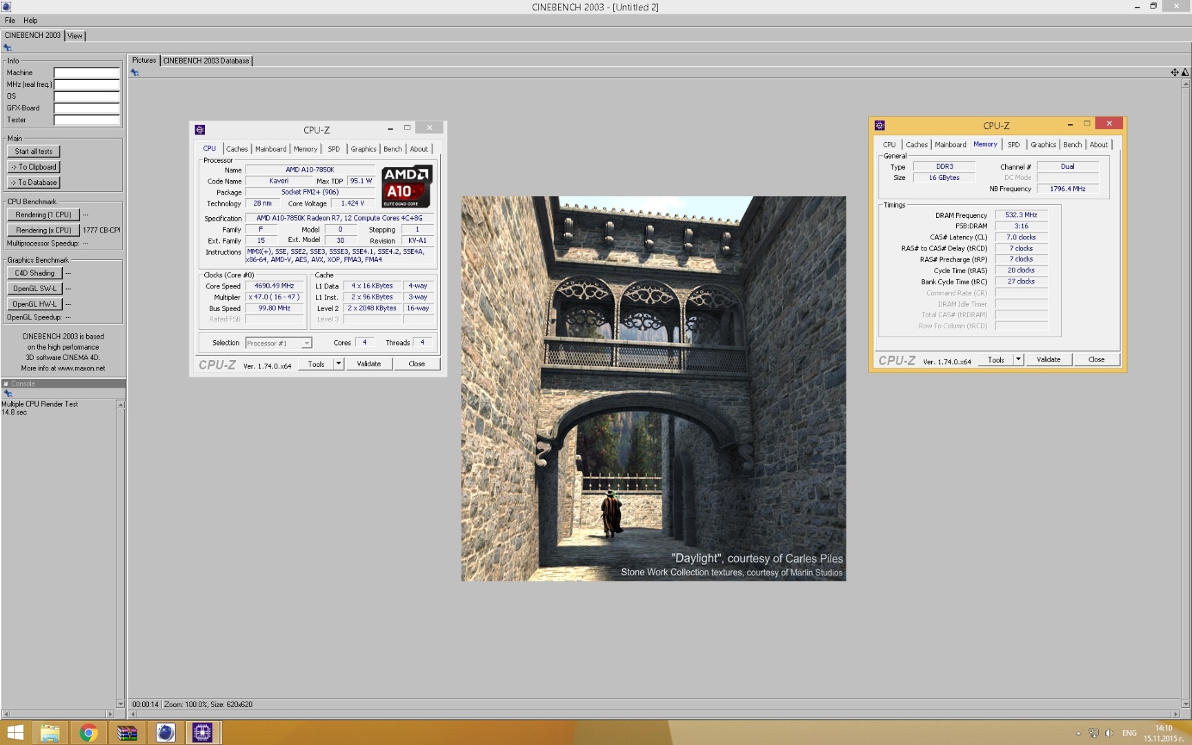This screenshot has width=1192, height=745.
Task: Open the CPU tab in the right CPU-Z window
Action: coord(889,145)
